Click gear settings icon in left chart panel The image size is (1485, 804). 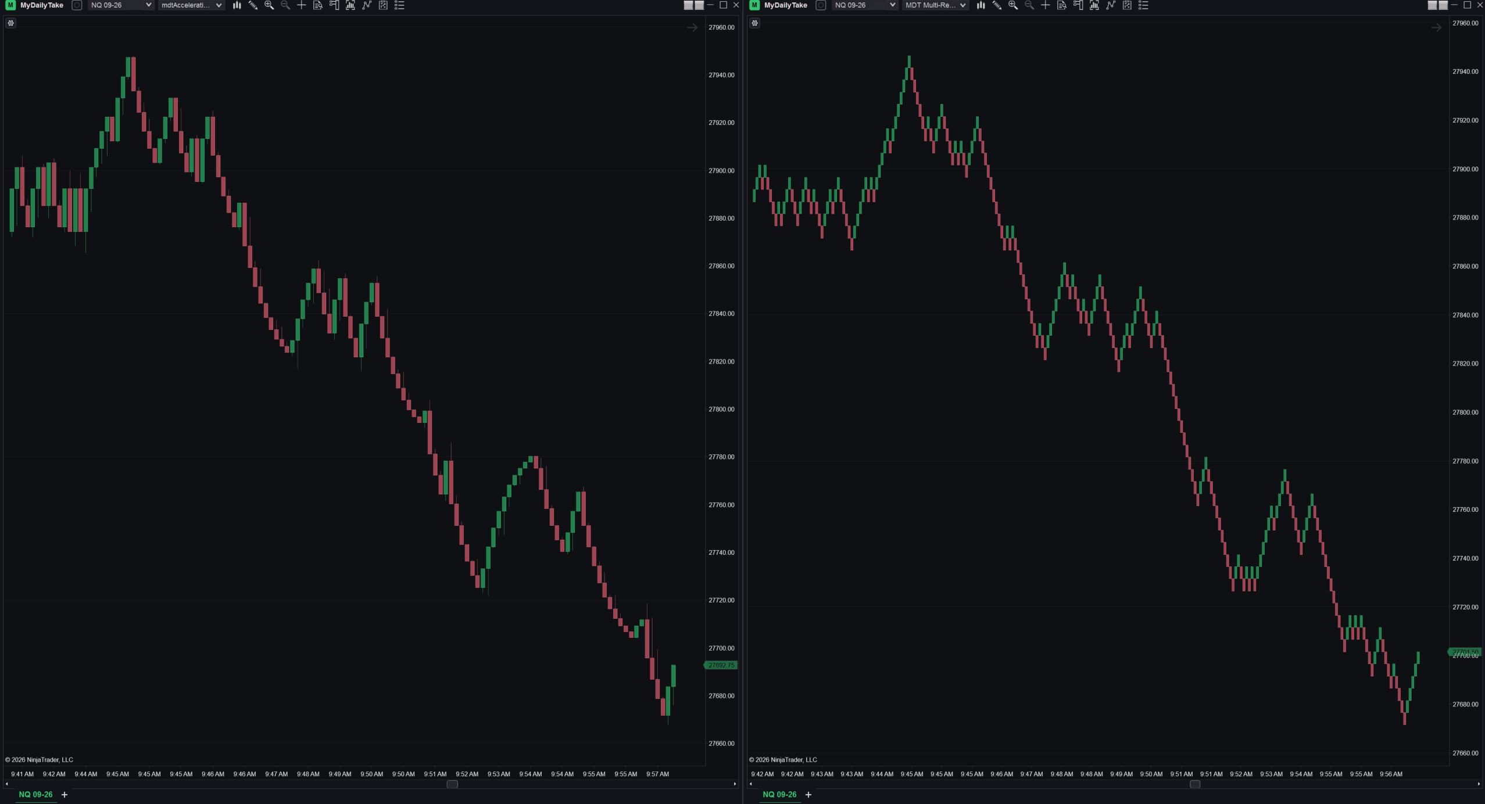click(11, 23)
